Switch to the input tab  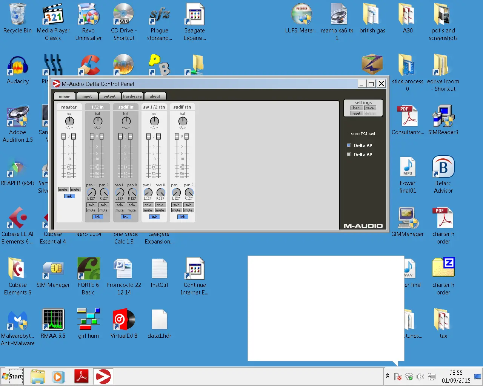[x=87, y=96]
